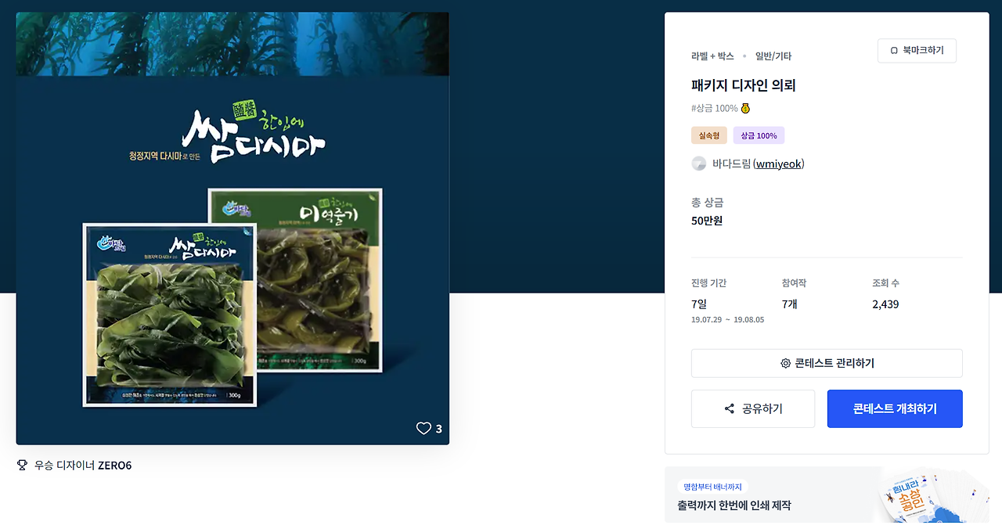Click the 출력까지 한번에 인쇄 제작 text
The width and height of the screenshot is (1002, 525).
734,505
